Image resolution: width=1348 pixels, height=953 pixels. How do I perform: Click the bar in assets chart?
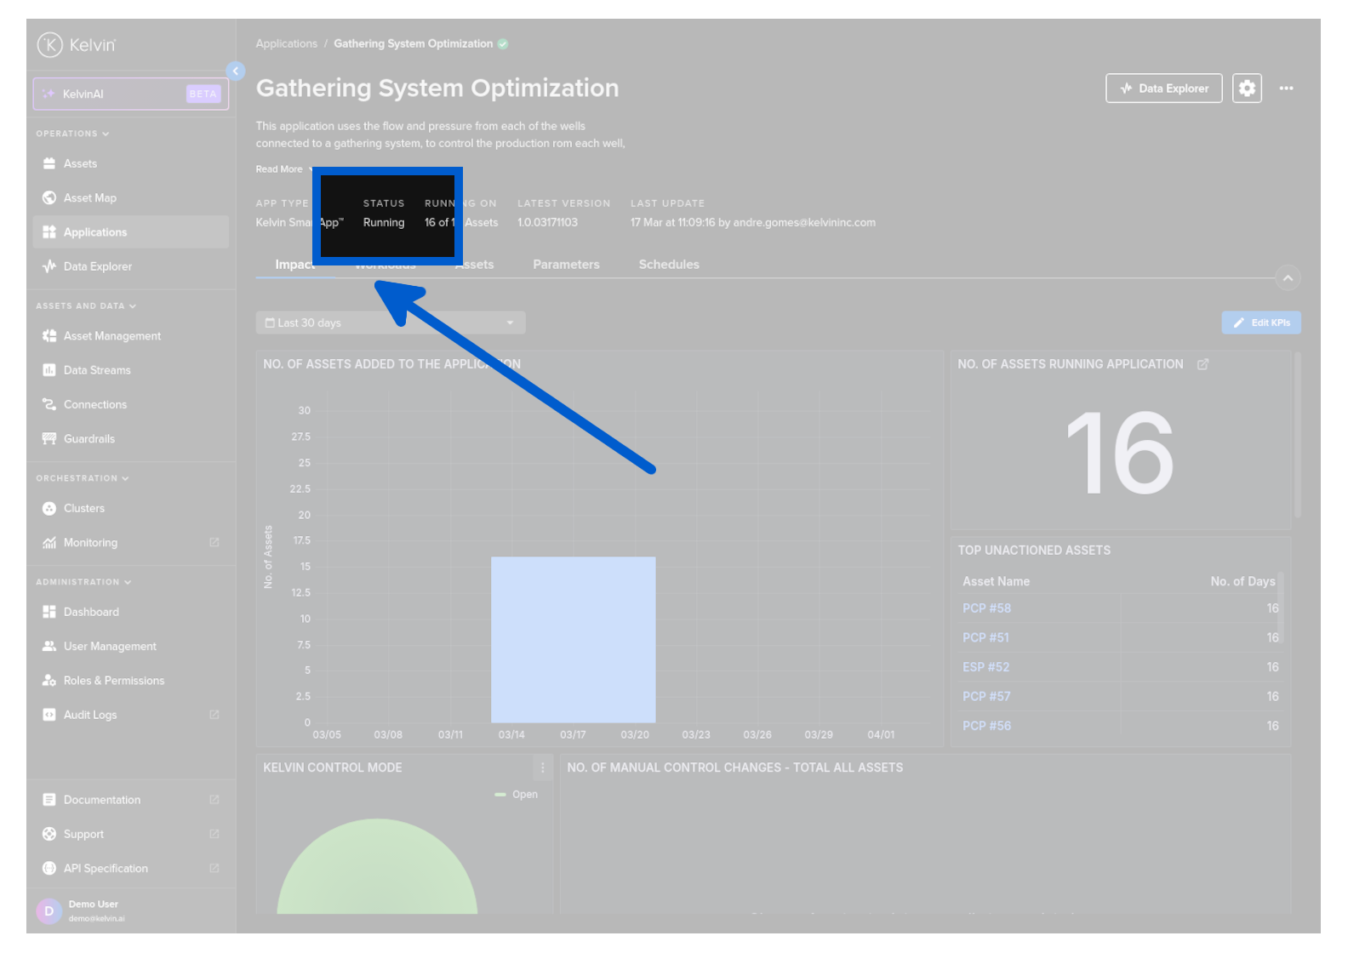(x=573, y=639)
